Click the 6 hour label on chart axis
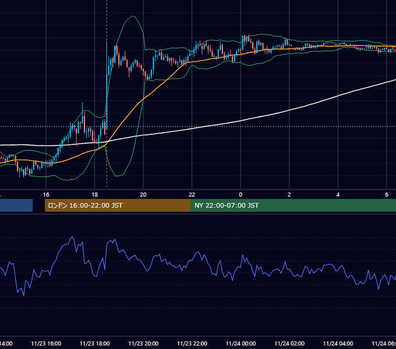 click(x=387, y=195)
